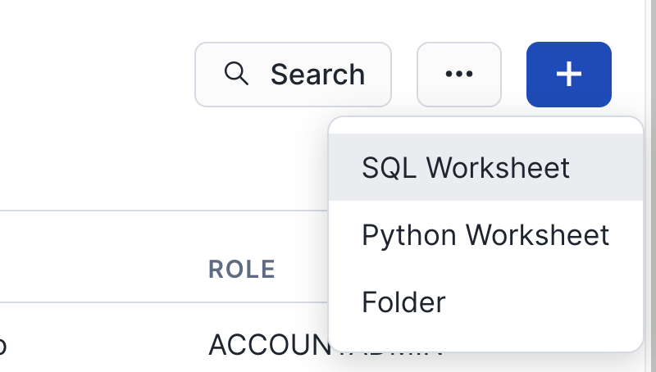Sort the table by the ROLE column header

tap(241, 269)
